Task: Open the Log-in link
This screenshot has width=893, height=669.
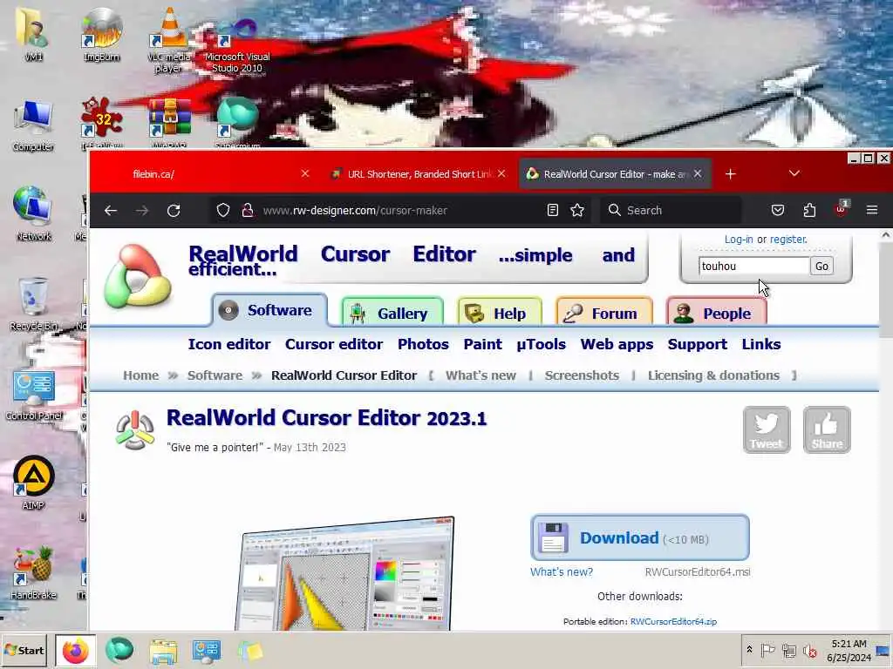Action: (x=739, y=240)
